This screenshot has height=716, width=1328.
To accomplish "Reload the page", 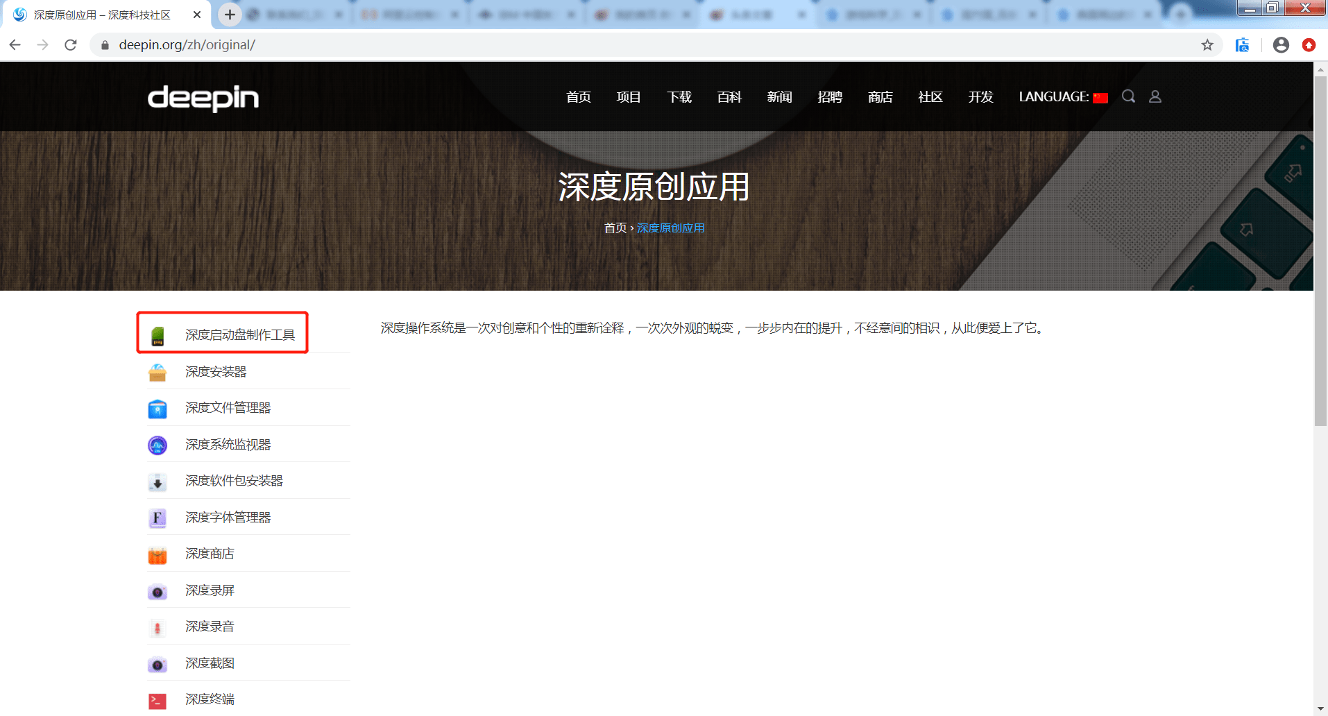I will [x=71, y=45].
